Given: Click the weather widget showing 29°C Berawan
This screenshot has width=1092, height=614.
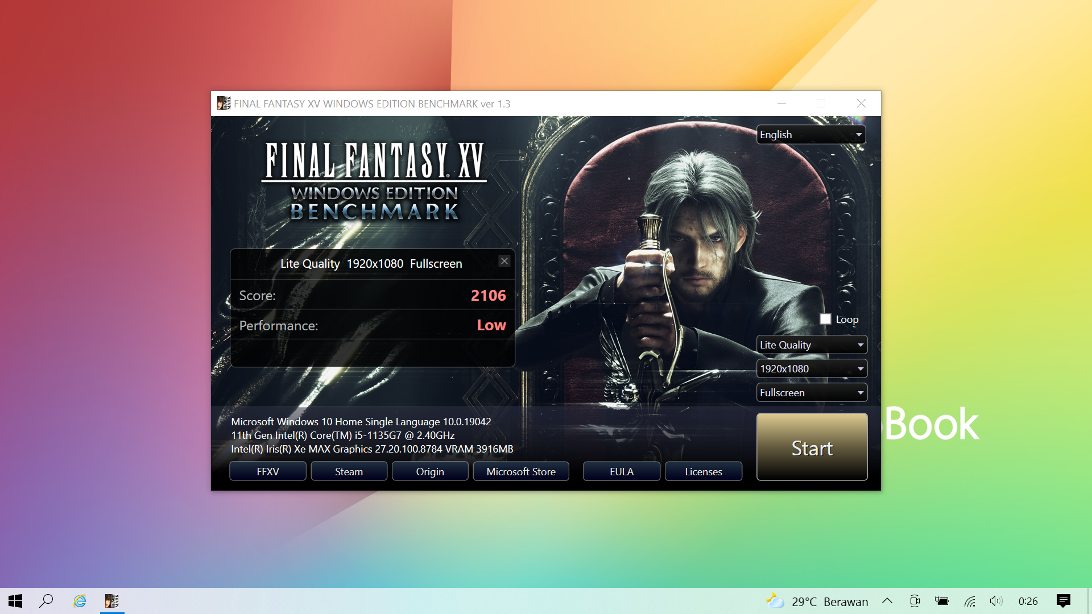Looking at the screenshot, I should point(817,601).
